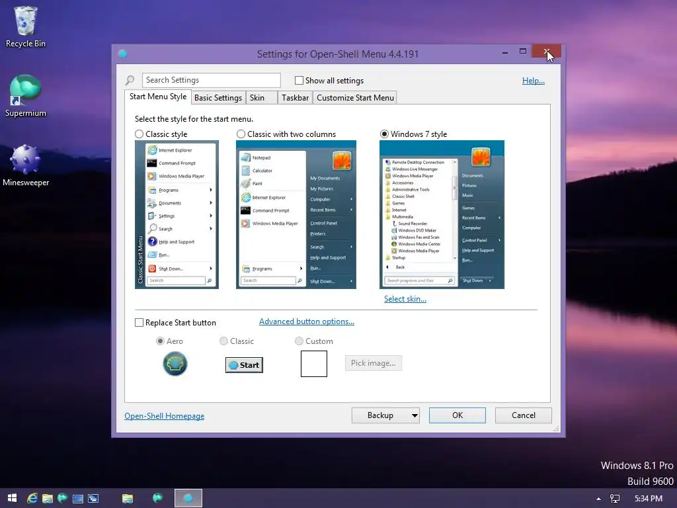
Task: Switch to the Skin tab
Action: [x=261, y=98]
